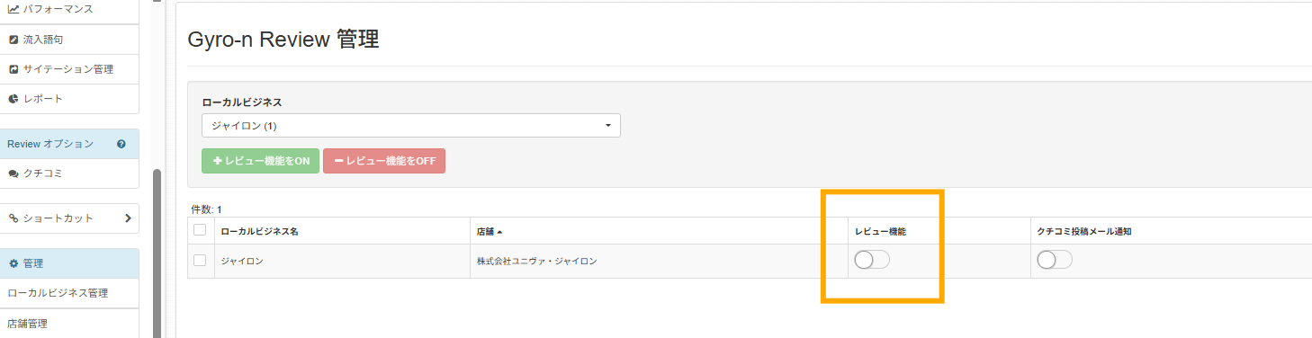
Task: Click the クチコミ speech bubble icon
Action: 13,173
